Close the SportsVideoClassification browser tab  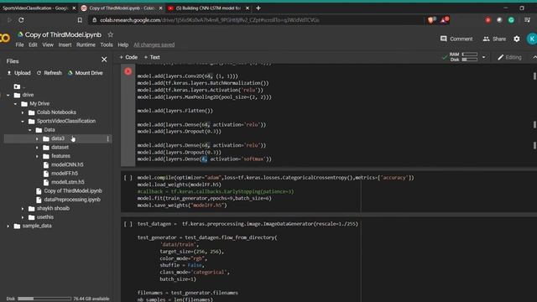(74, 8)
